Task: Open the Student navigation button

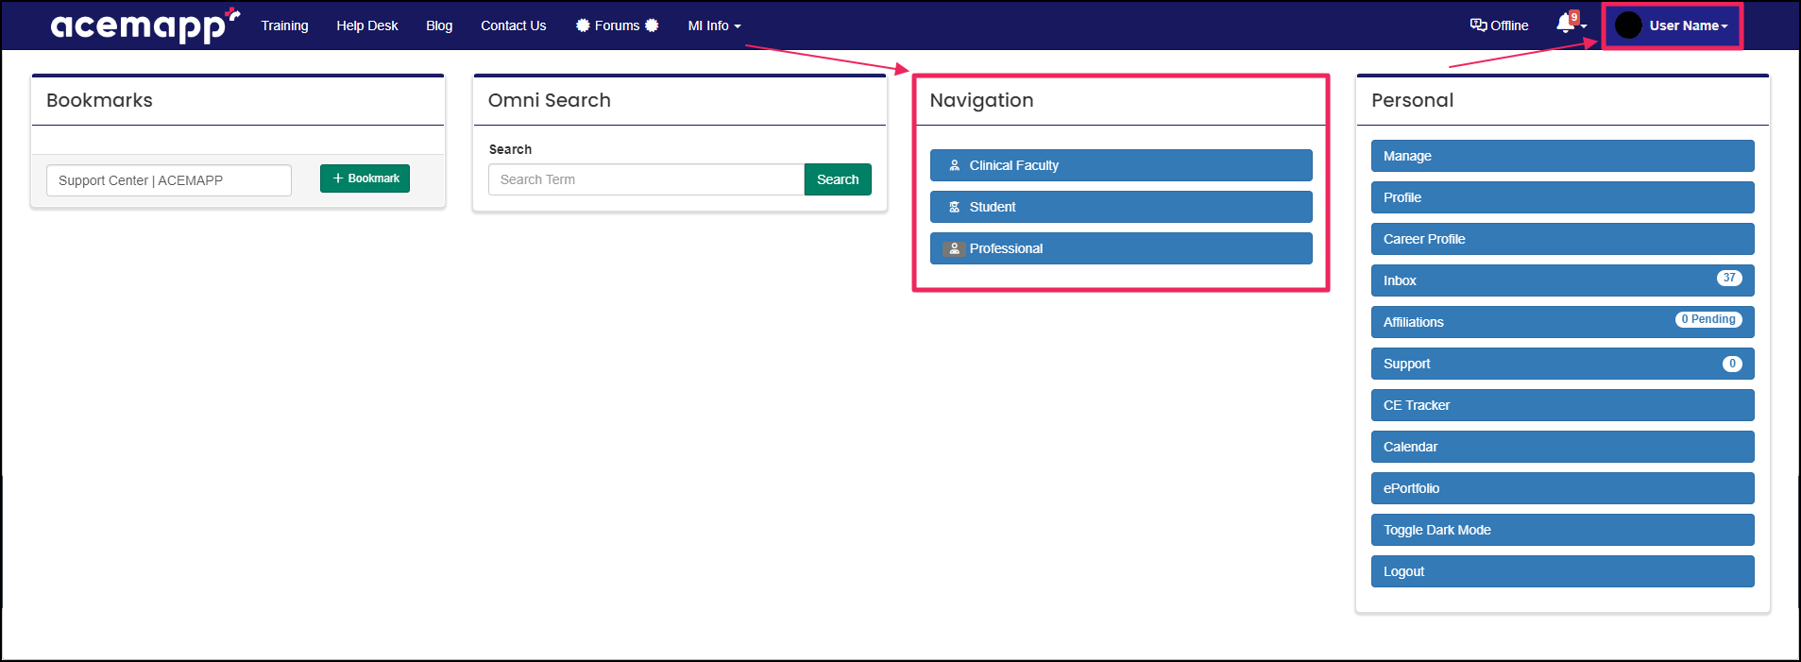Action: click(x=1121, y=207)
